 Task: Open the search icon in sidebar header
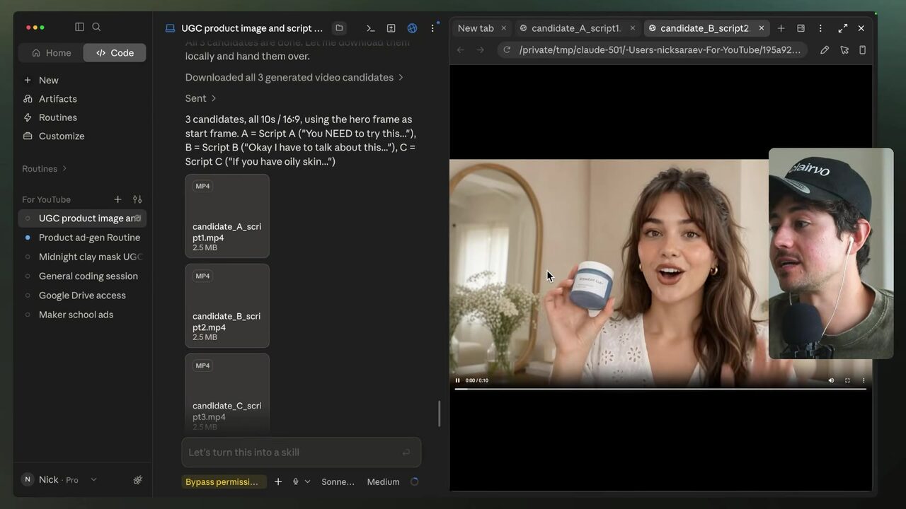(96, 27)
